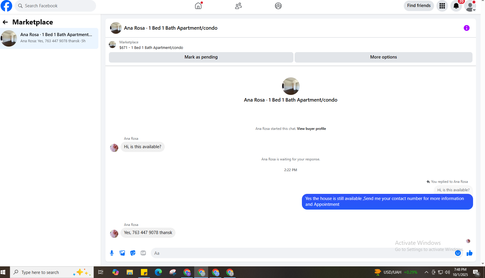The width and height of the screenshot is (485, 278).
Task: Open the notifications bell
Action: tap(456, 6)
